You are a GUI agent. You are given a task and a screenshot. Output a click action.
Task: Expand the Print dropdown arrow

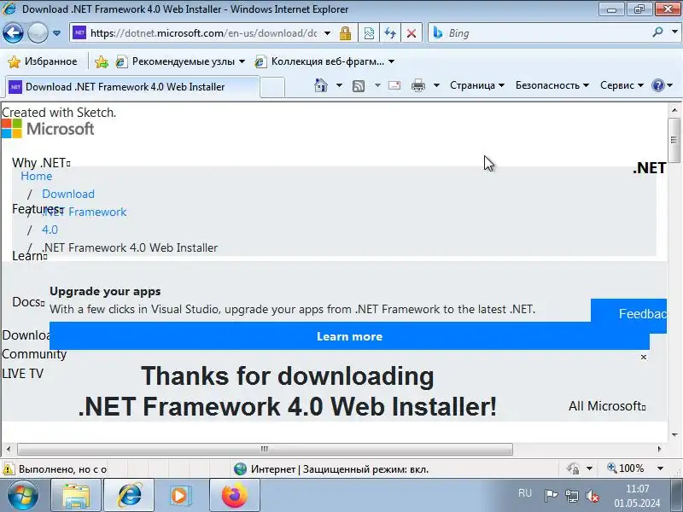[436, 85]
